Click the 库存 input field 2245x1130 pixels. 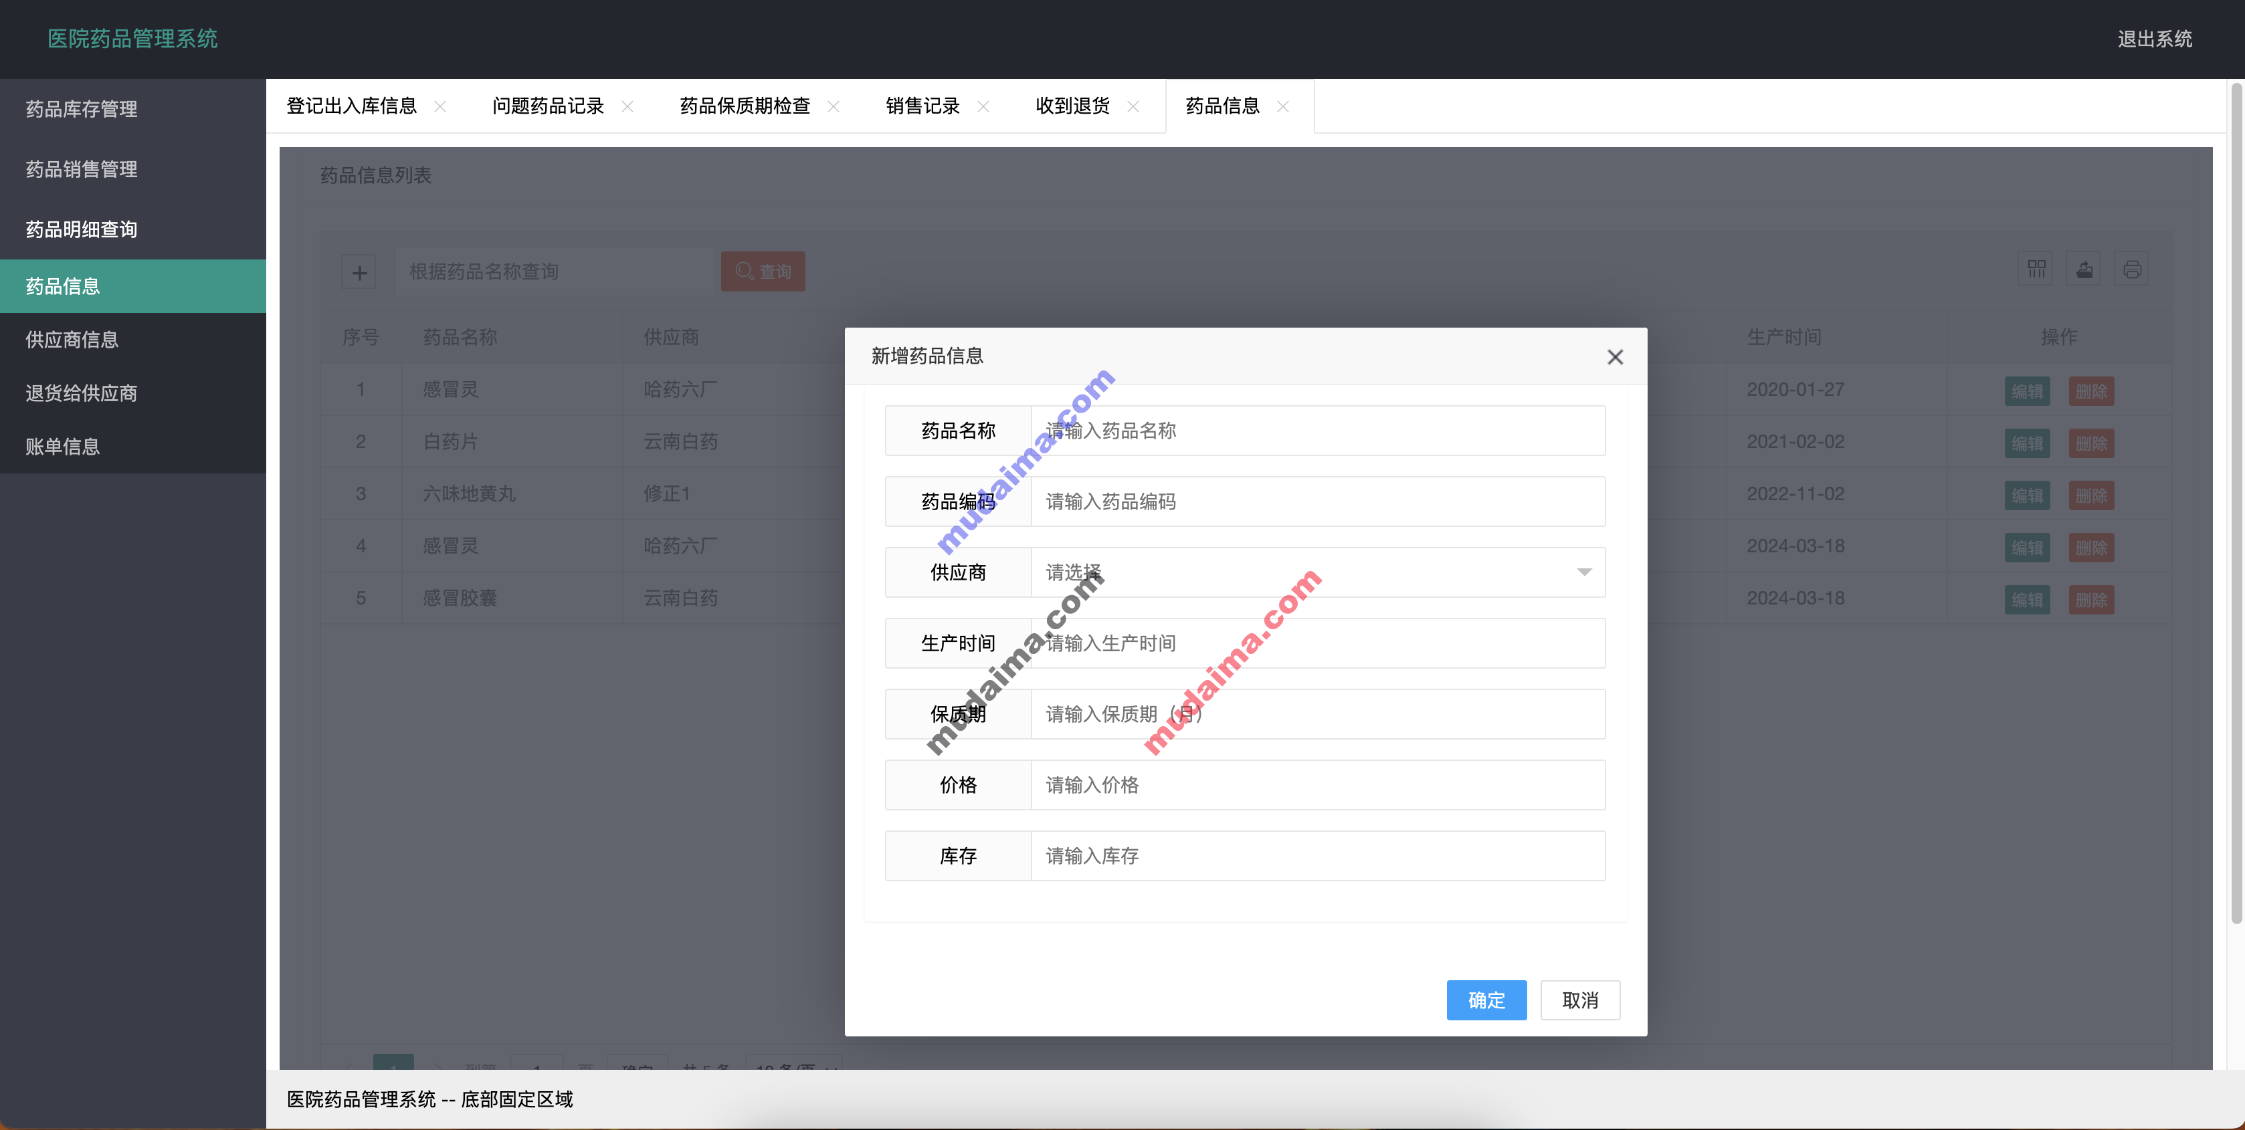[x=1318, y=856]
